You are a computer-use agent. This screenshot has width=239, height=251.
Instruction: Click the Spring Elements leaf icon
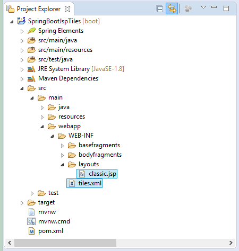click(x=32, y=31)
